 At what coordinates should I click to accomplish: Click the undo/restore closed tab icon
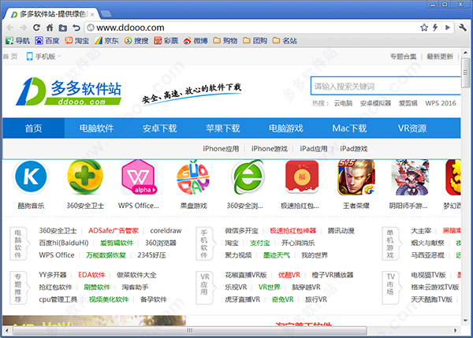[76, 28]
